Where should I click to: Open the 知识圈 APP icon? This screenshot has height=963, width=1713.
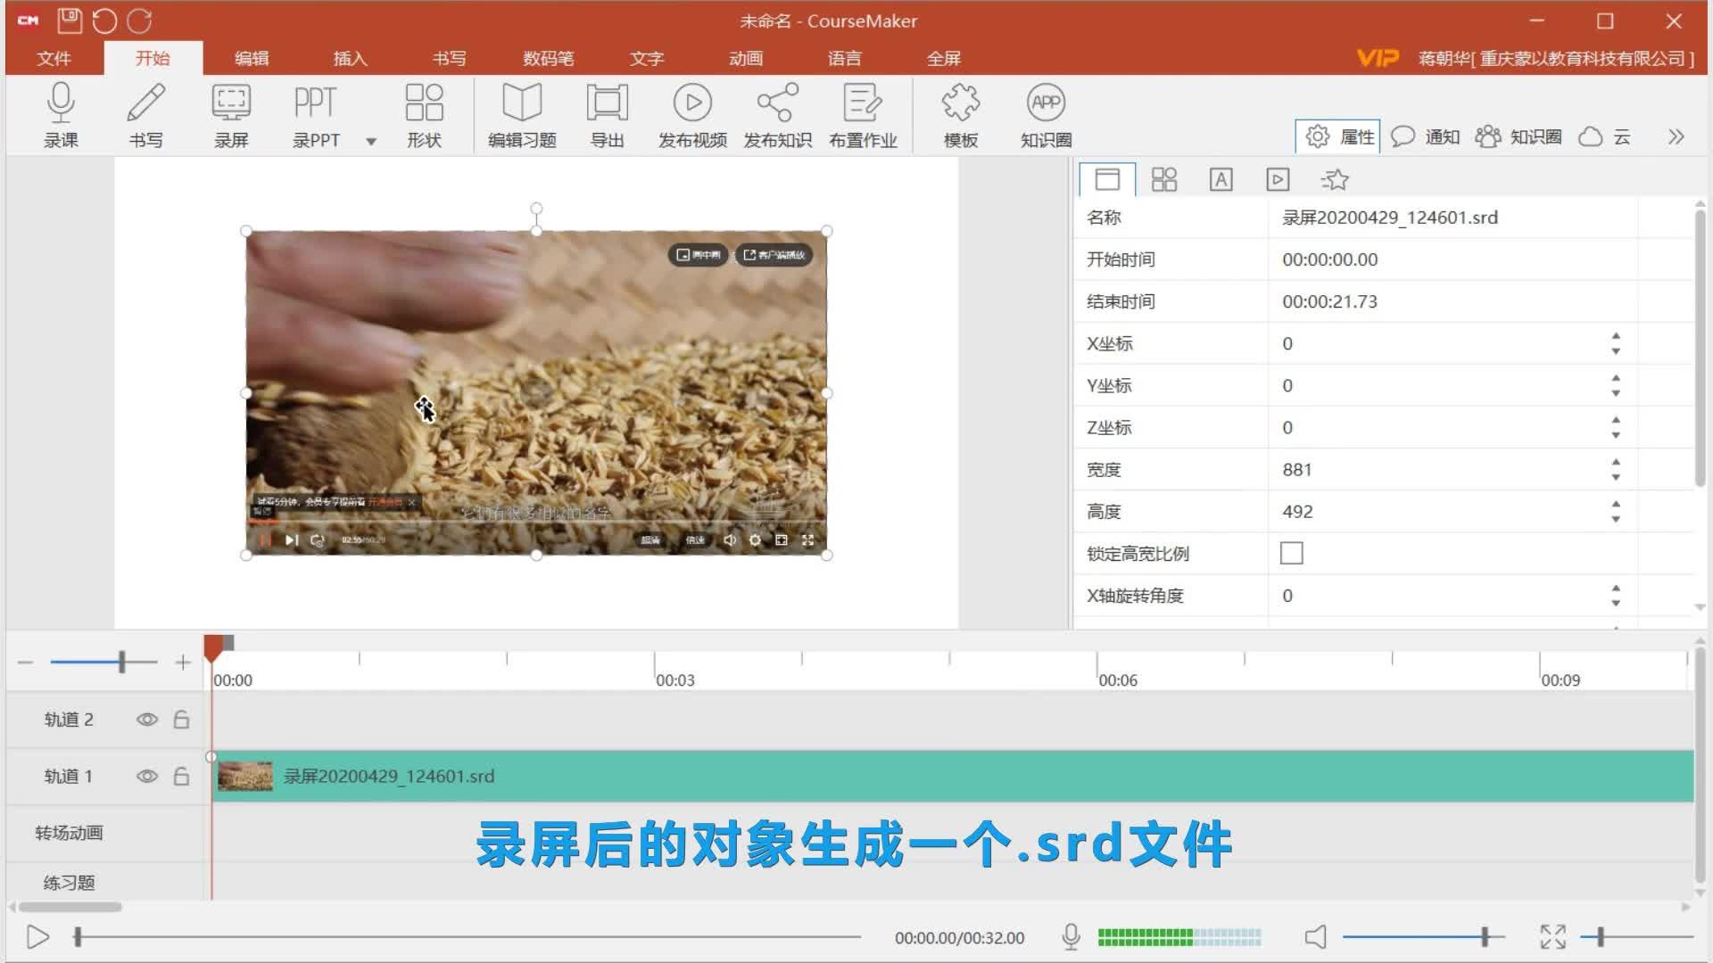point(1046,114)
